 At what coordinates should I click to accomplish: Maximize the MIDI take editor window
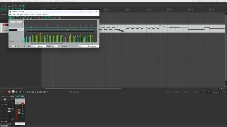(91, 12)
